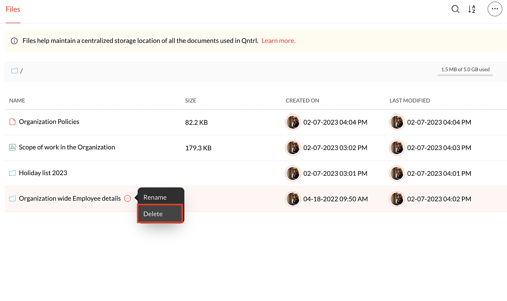Open the Organization Policies file
Screen dimensions: 507x301
coord(49,122)
